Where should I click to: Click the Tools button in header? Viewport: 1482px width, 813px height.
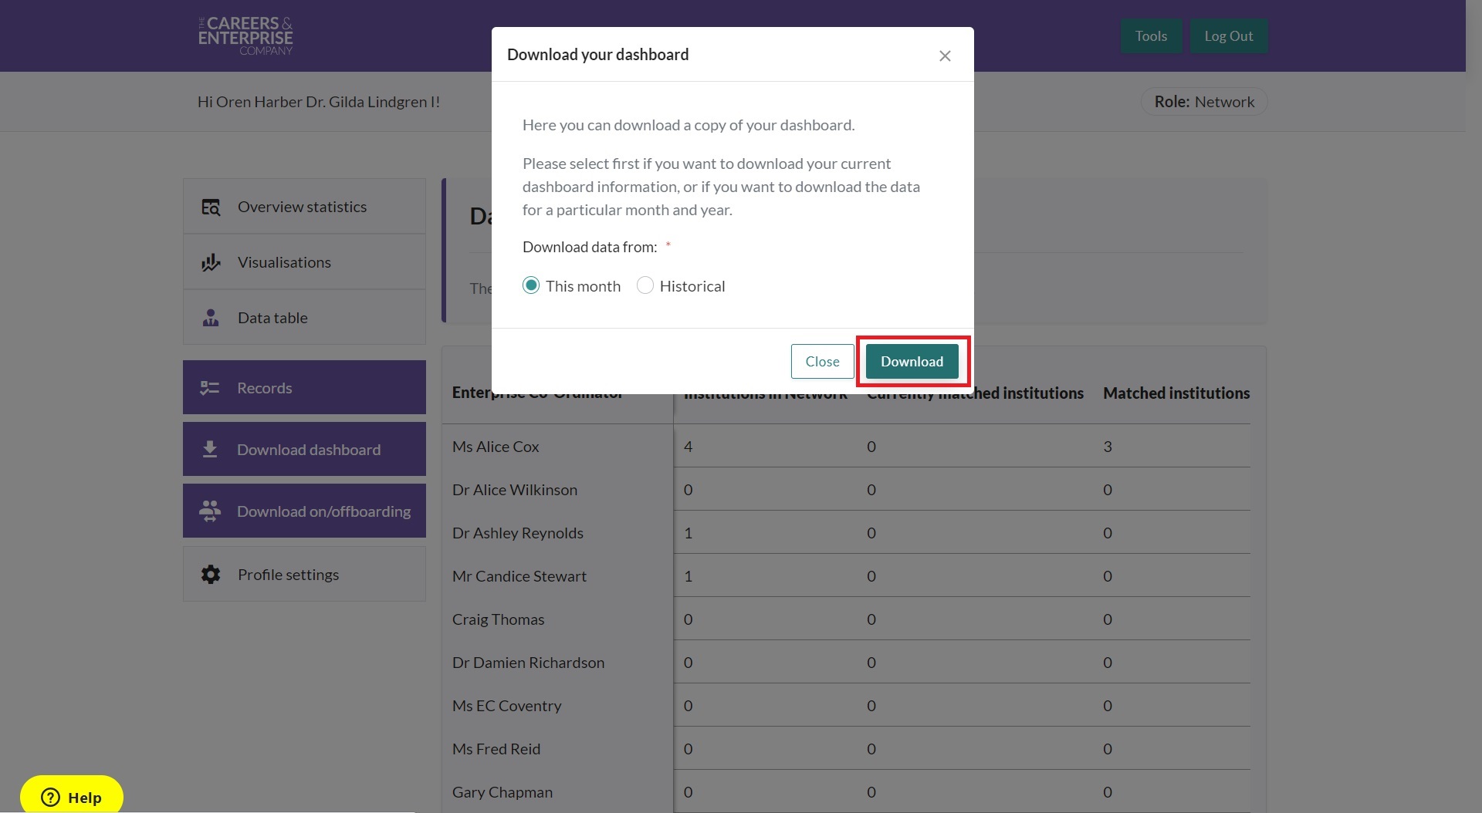click(x=1151, y=35)
